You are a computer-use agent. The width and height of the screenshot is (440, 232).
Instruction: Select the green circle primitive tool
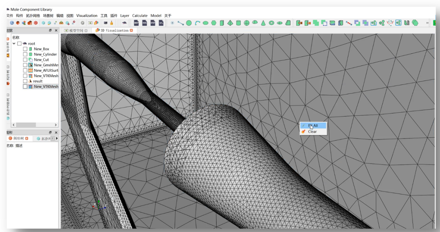189,23
